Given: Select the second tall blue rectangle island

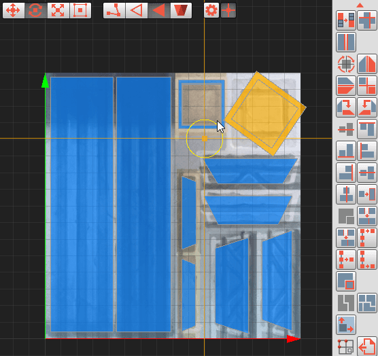Looking at the screenshot, I should coord(144,204).
